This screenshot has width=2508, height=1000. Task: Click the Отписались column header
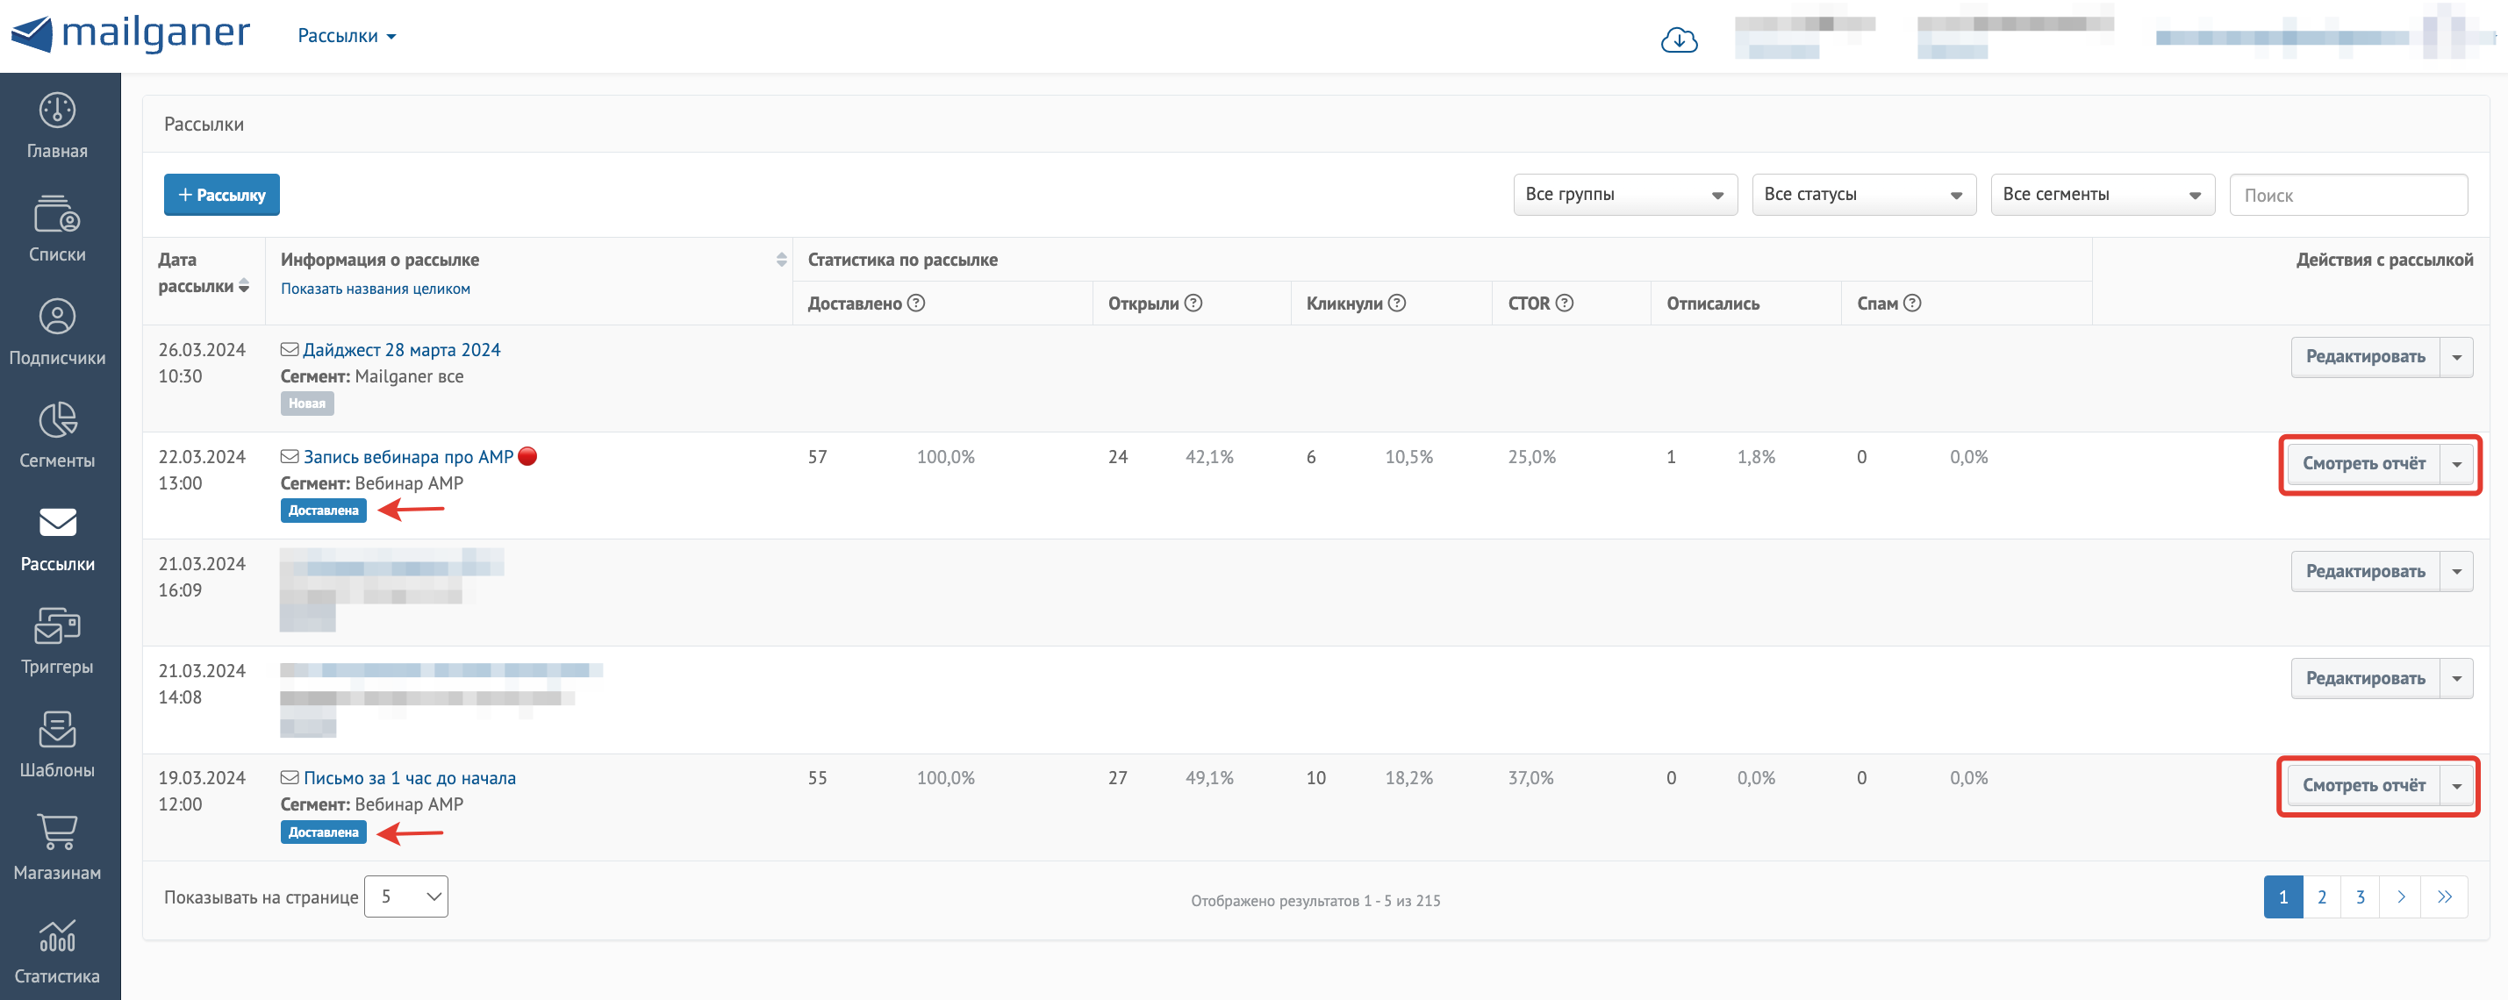click(1713, 304)
